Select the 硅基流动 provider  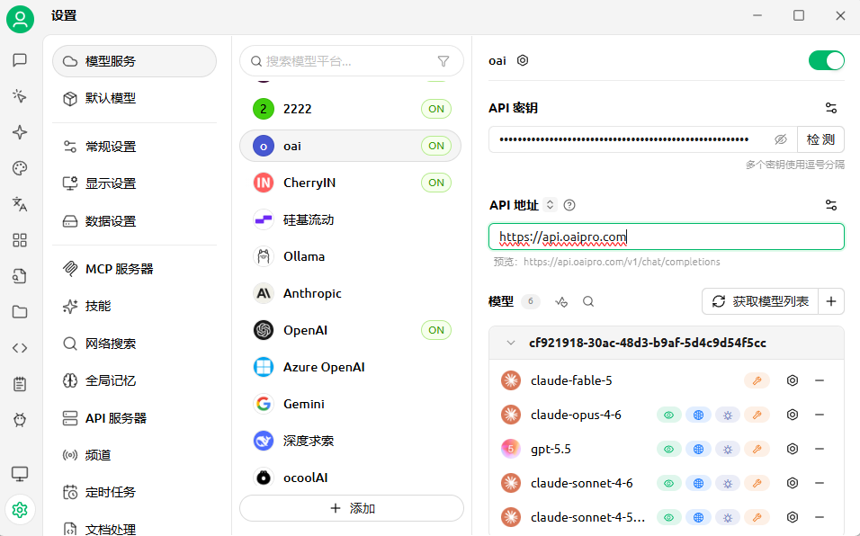351,219
